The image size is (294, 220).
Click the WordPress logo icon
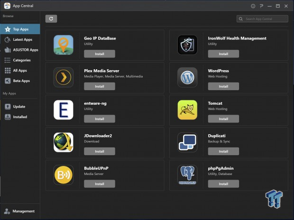click(187, 77)
